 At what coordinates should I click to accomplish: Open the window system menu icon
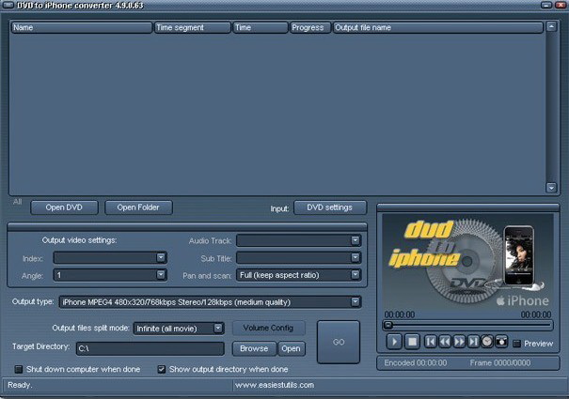tap(8, 5)
